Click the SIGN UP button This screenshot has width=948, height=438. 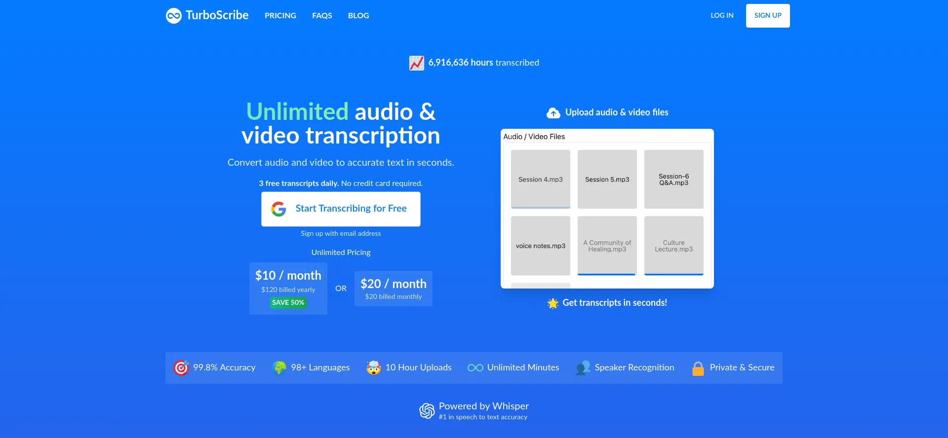tap(768, 16)
